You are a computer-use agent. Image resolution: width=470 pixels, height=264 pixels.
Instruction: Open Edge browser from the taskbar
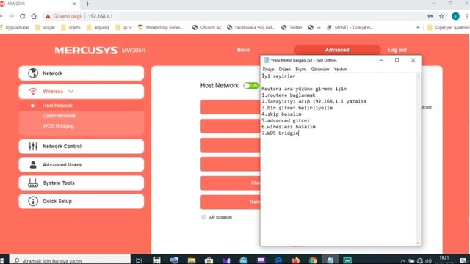[x=278, y=260]
